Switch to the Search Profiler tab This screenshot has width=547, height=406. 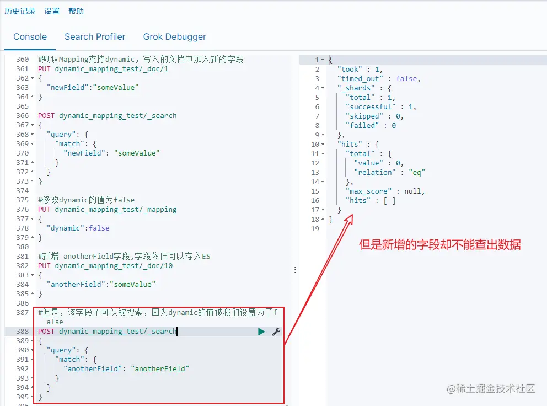pos(95,36)
